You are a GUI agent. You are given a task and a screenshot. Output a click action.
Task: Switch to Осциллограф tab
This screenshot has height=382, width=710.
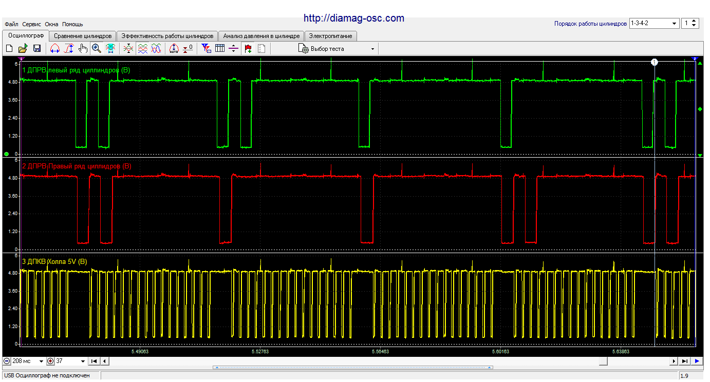(x=26, y=36)
